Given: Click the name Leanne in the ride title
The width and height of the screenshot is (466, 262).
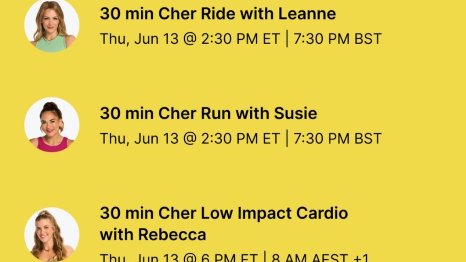Looking at the screenshot, I should point(307,14).
